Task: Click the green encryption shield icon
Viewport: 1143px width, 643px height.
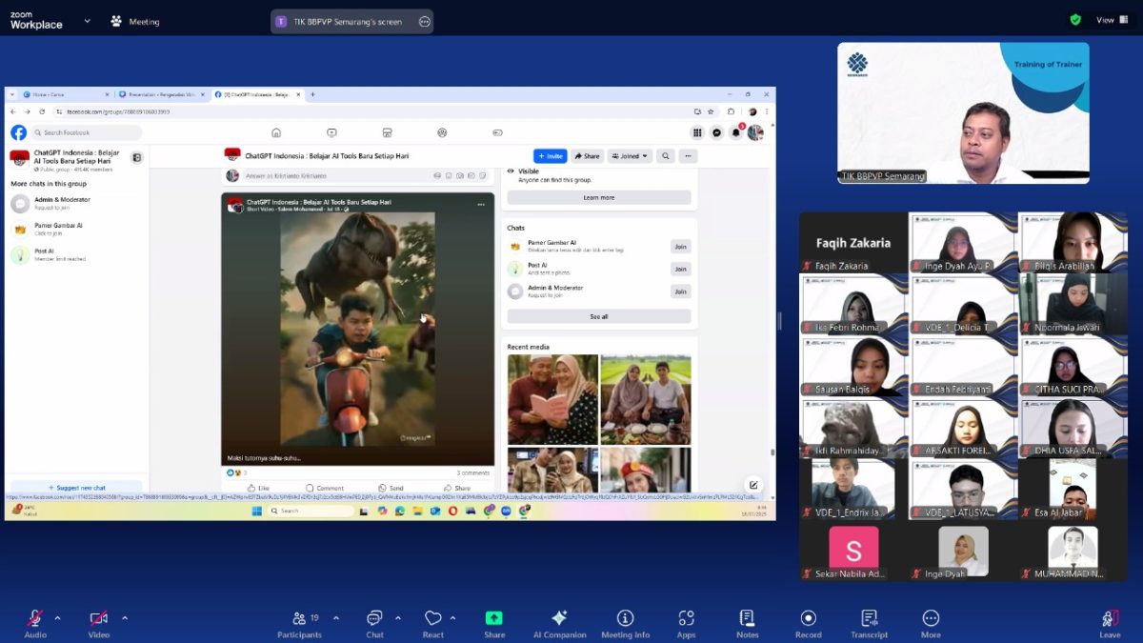Action: tap(1075, 19)
